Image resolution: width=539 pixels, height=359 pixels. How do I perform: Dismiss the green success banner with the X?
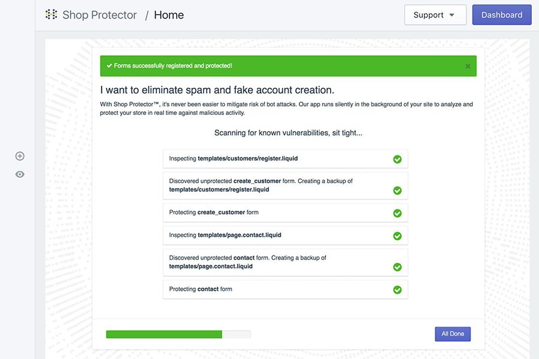(x=468, y=66)
